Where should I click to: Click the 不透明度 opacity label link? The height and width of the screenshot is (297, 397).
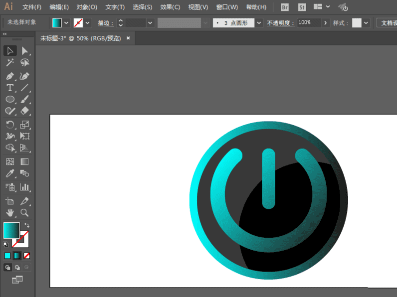280,23
